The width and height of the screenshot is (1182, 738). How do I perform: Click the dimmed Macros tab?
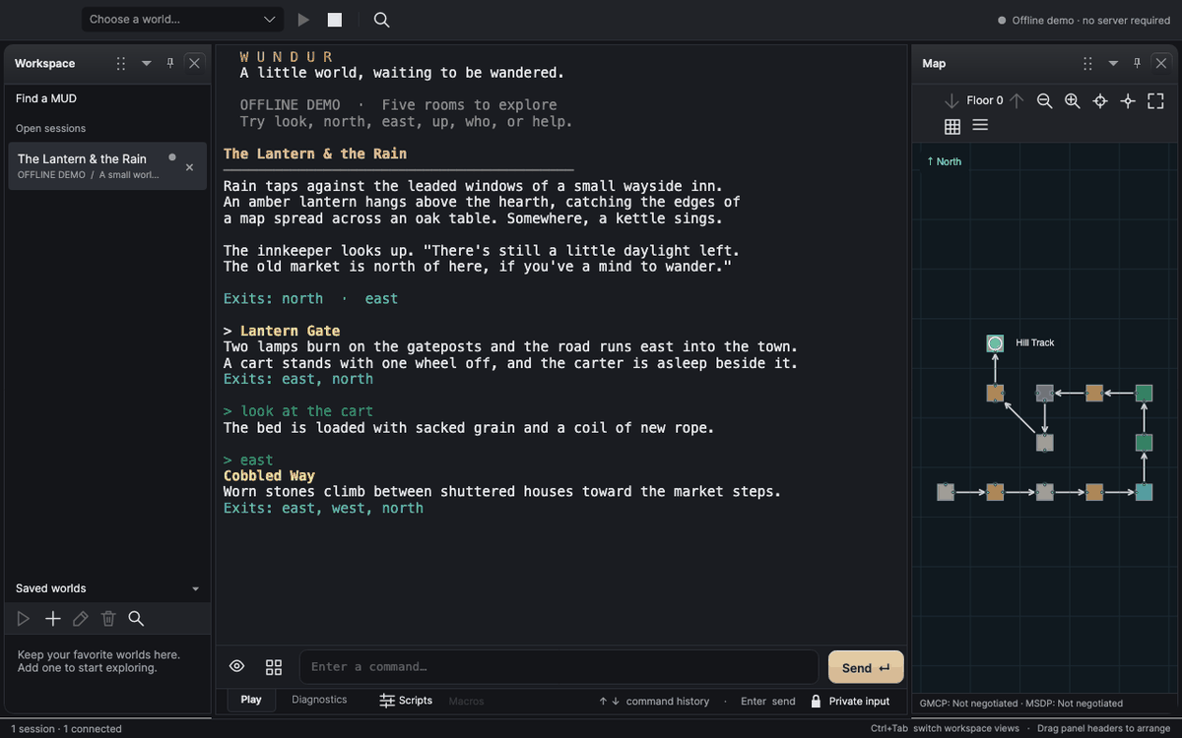tap(466, 701)
